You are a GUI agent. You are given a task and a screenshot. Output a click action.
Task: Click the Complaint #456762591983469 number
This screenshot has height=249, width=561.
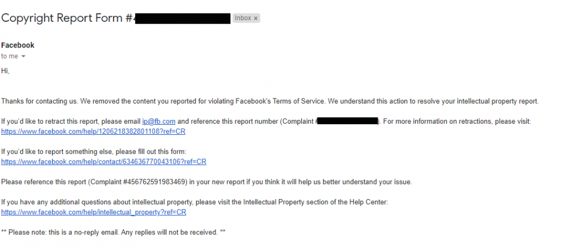tap(139, 182)
